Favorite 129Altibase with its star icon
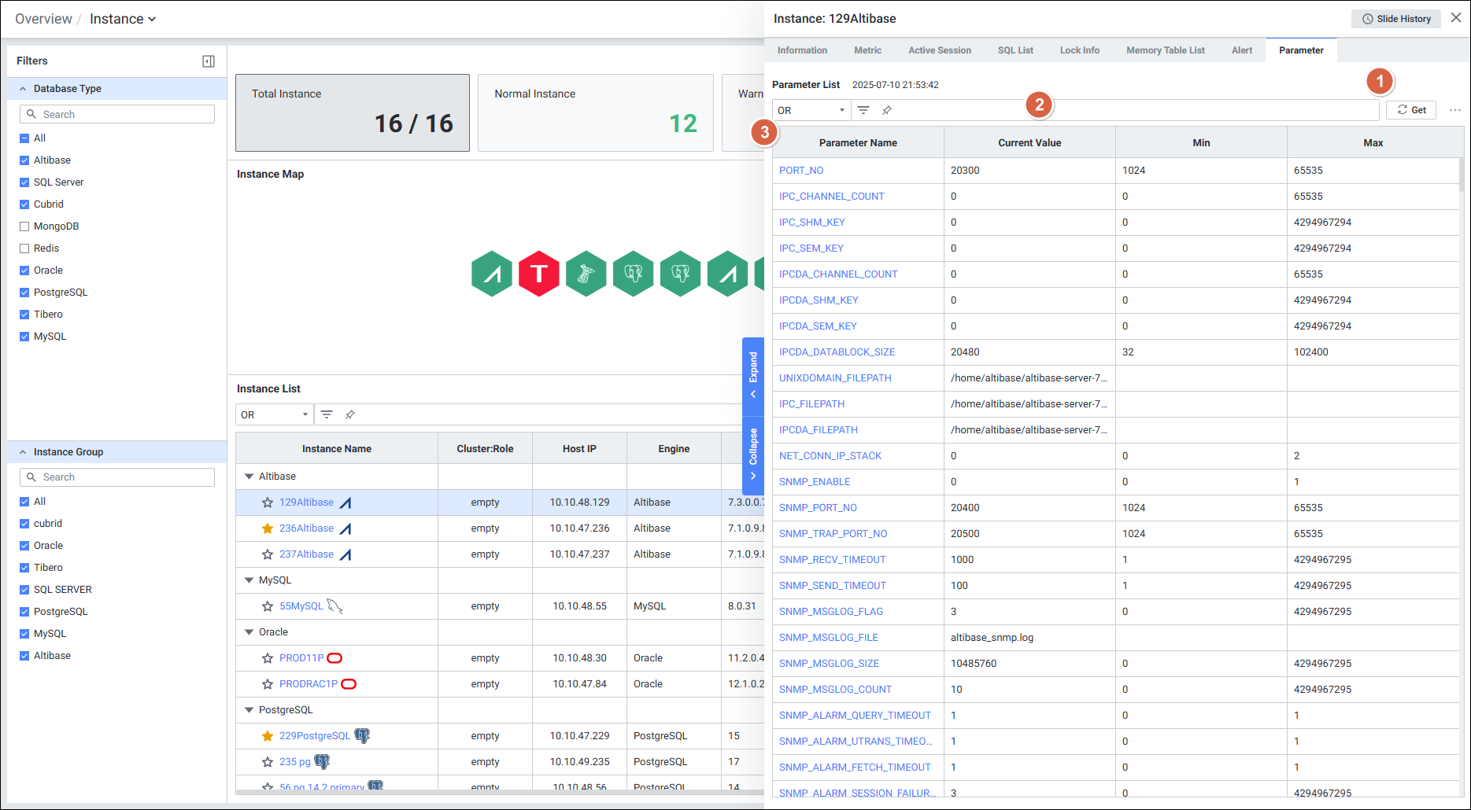 [268, 503]
